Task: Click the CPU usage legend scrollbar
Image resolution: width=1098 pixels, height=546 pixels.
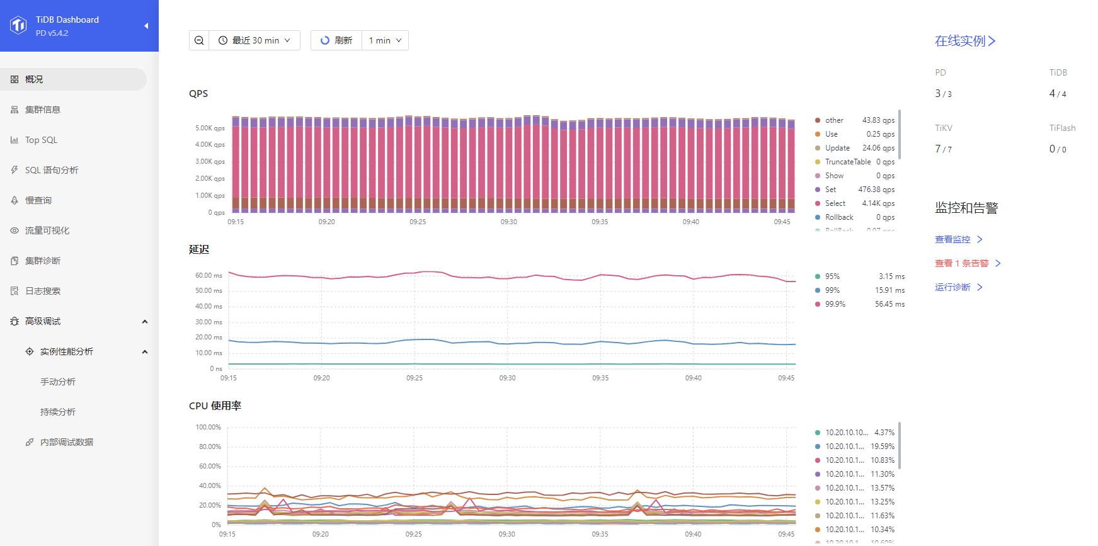Action: point(900,446)
